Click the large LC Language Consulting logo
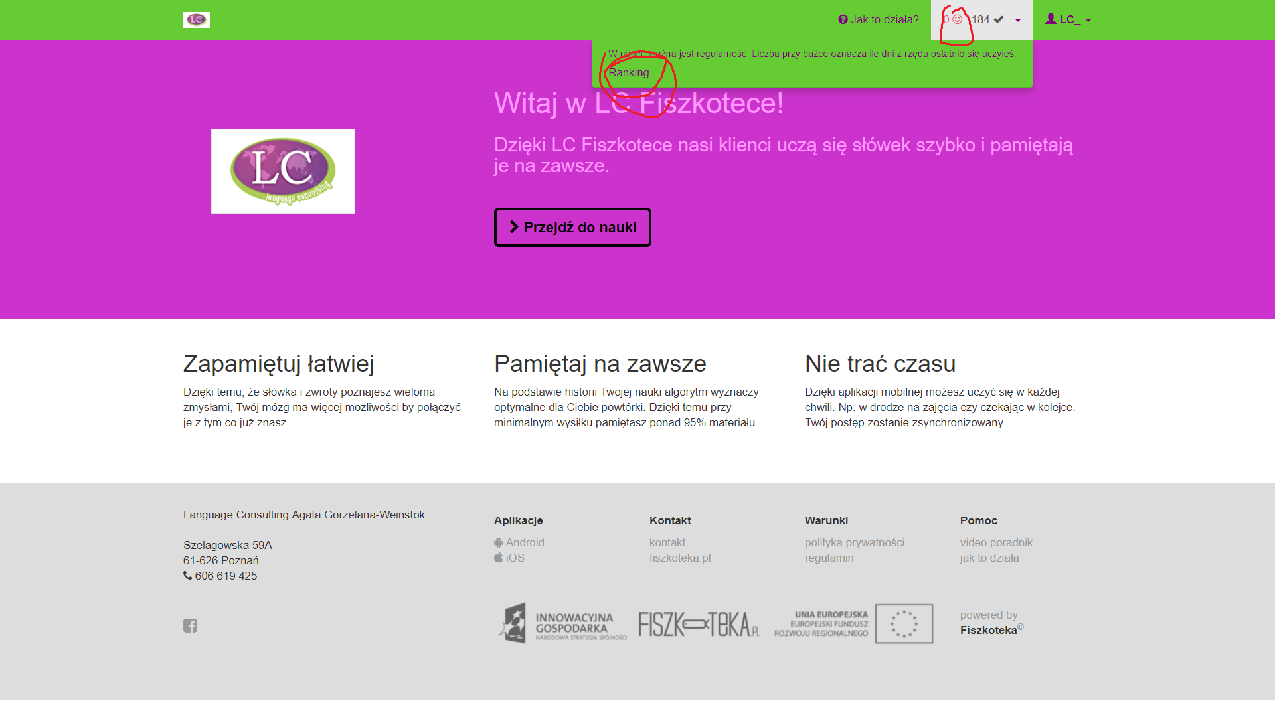1275x717 pixels. click(x=283, y=171)
